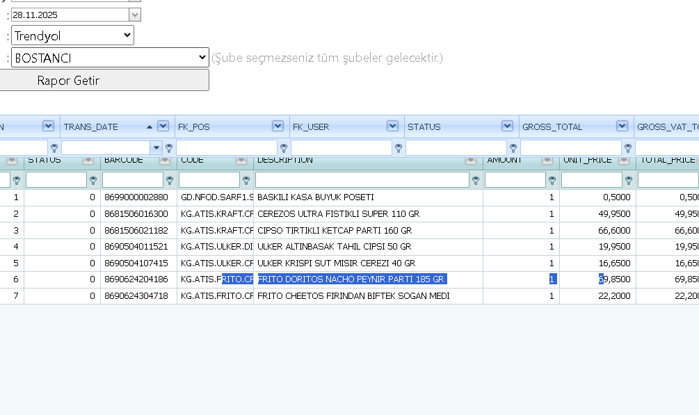Sort by GROSS_TOTAL column header

552,127
